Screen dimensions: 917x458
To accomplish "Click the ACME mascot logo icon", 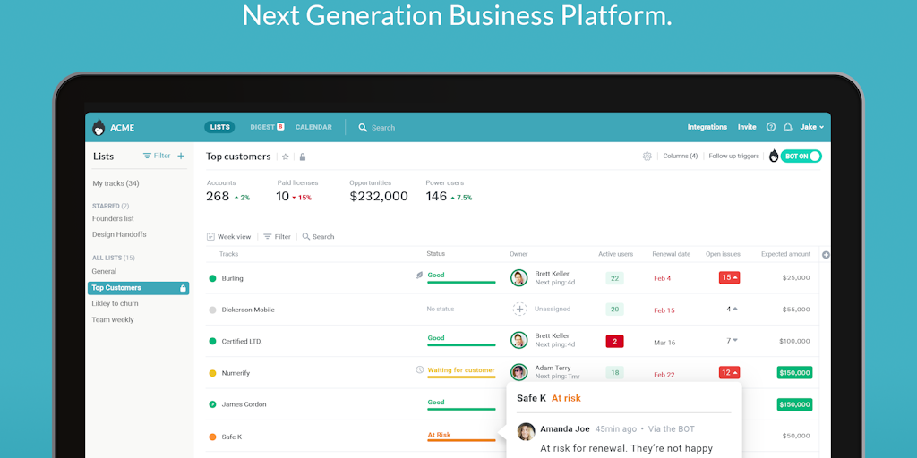I will (x=99, y=127).
